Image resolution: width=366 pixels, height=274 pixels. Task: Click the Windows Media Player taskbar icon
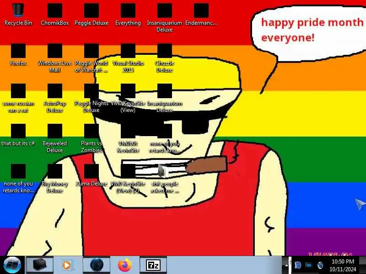pyautogui.click(x=67, y=265)
